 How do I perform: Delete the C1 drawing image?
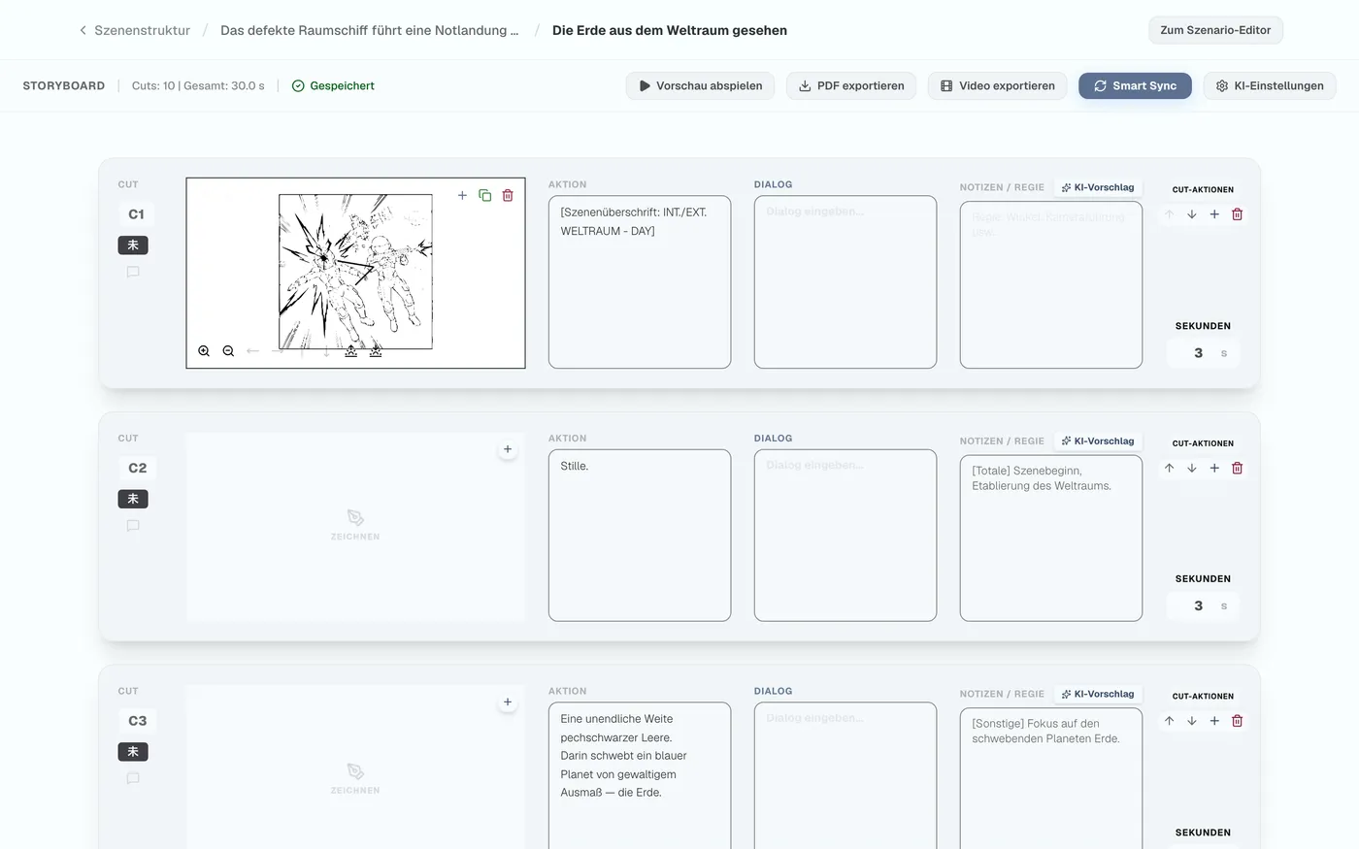(x=508, y=195)
